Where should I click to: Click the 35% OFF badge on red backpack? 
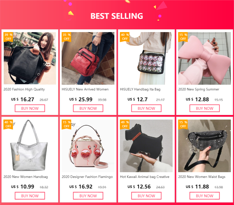[x=66, y=37]
